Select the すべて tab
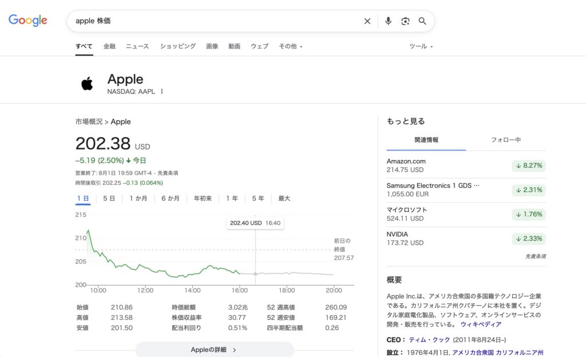 pyautogui.click(x=84, y=46)
